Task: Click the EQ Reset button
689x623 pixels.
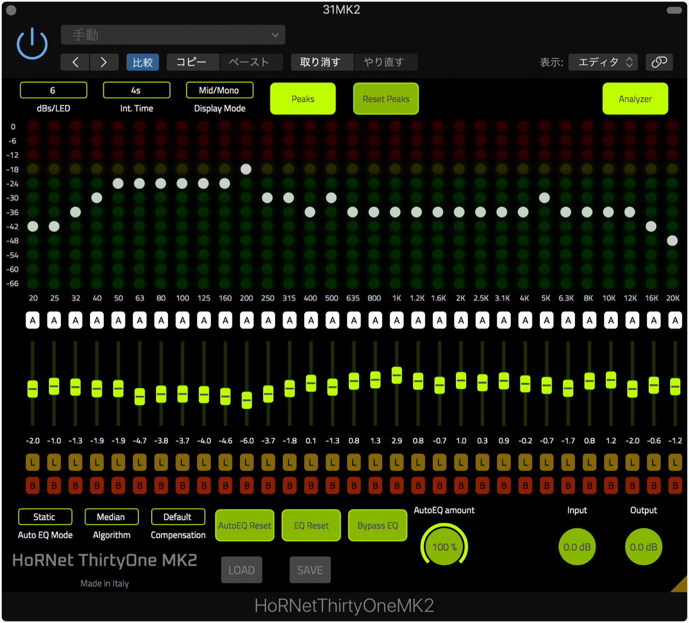Action: coord(311,525)
